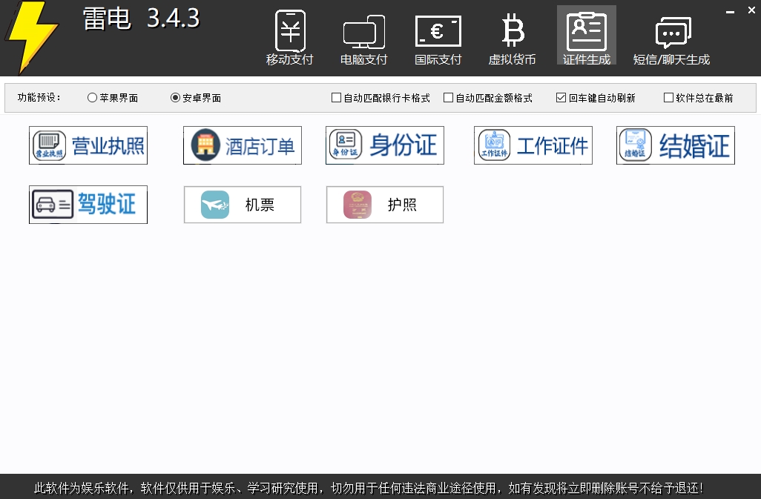Image resolution: width=761 pixels, height=499 pixels.
Task: Open the 结婚证 marriage certificate tool
Action: coord(675,145)
